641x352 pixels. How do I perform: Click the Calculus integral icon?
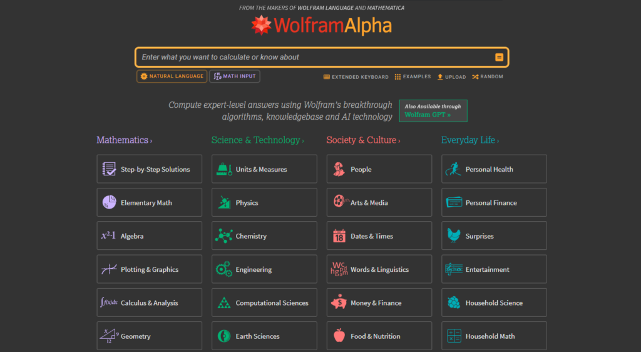pyautogui.click(x=109, y=303)
